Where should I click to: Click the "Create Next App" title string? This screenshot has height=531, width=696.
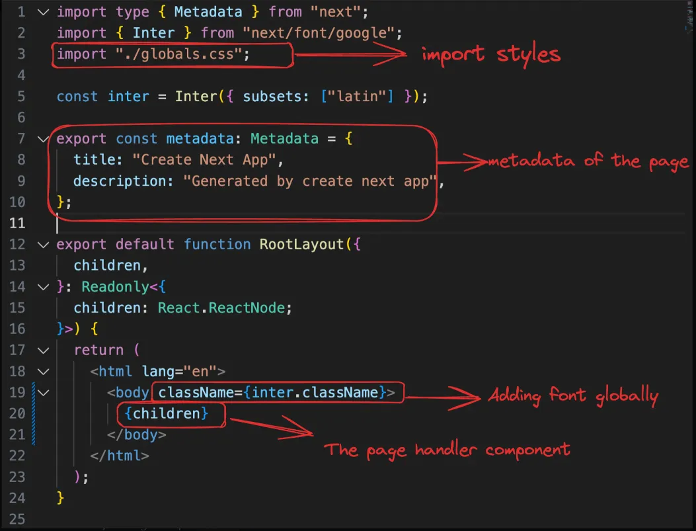[x=208, y=160]
